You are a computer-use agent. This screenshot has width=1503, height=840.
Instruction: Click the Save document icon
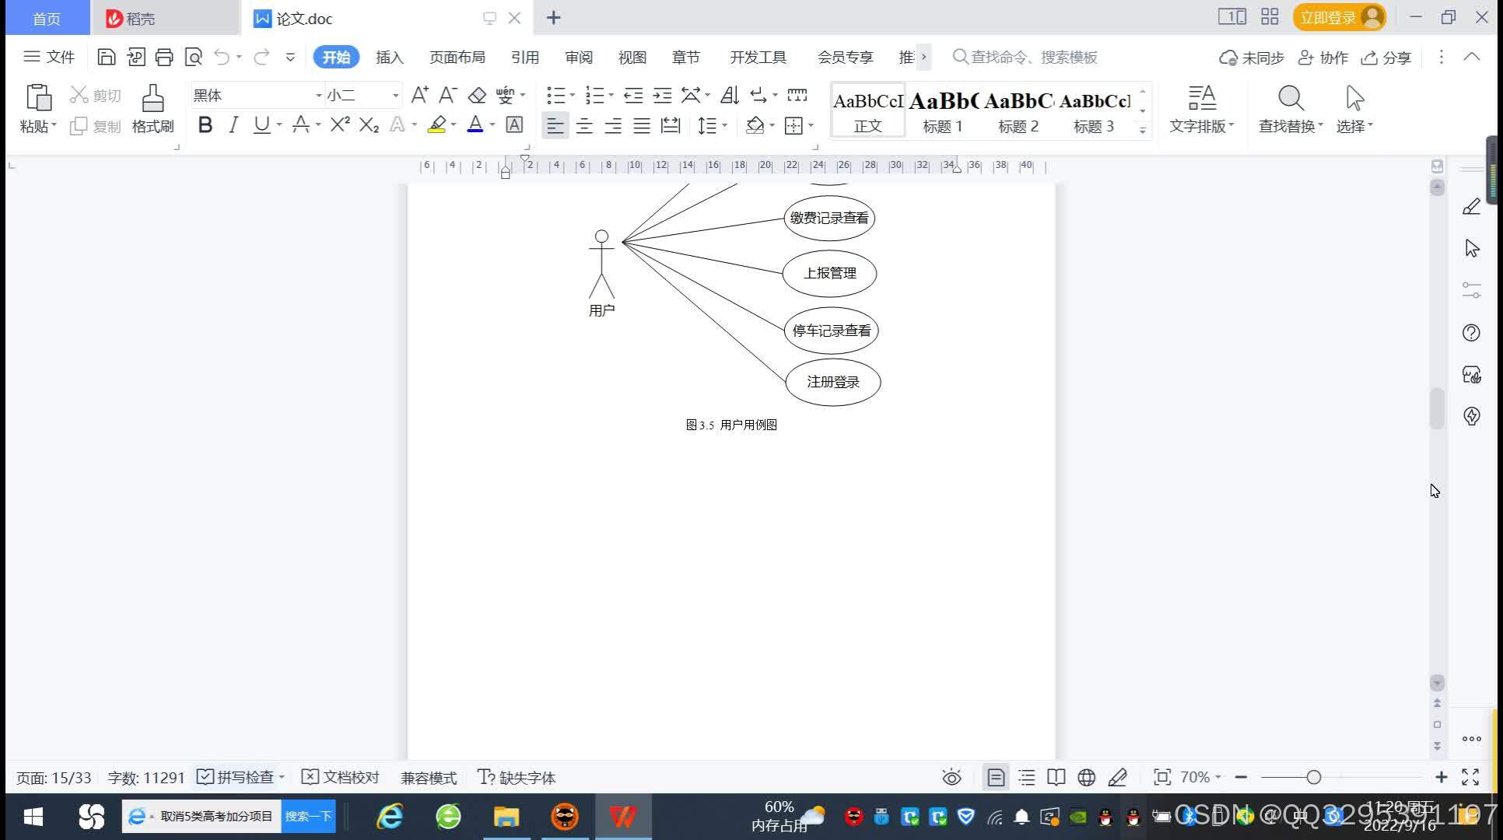pos(107,57)
